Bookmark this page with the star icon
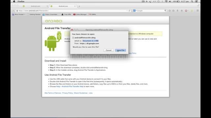This screenshot has width=211, height=118. click(170, 10)
